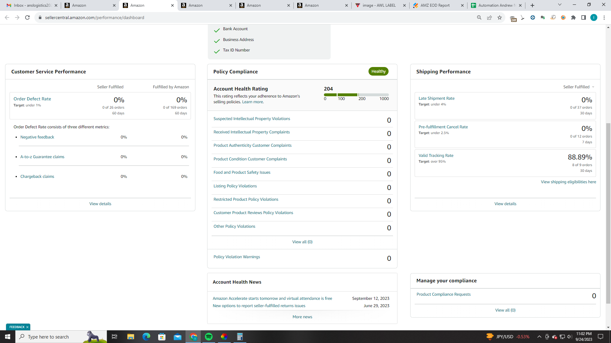Reload the Seller Central page
Viewport: 611px width, 343px height.
coord(27,17)
